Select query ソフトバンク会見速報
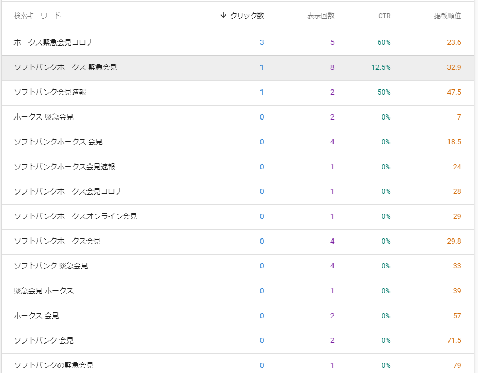This screenshot has height=373, width=478. click(x=50, y=92)
